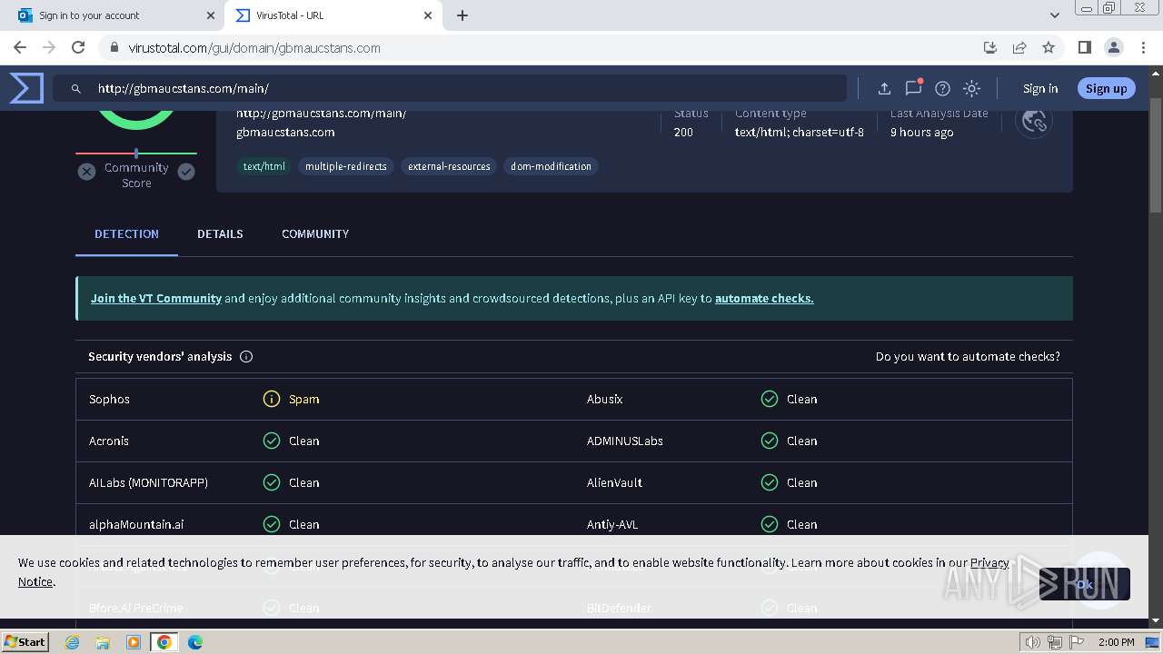
Task: Launch Internet Explorer from the taskbar
Action: pyautogui.click(x=73, y=642)
